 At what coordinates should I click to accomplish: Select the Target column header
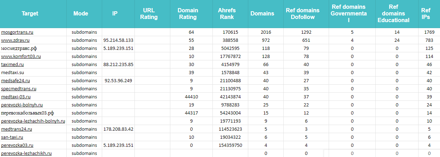pos(30,14)
